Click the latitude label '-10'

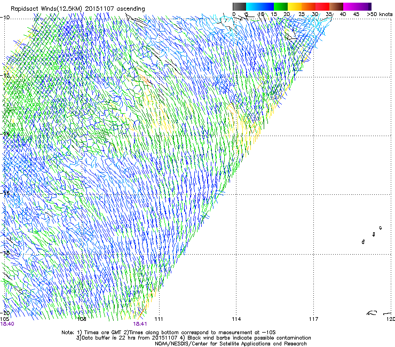tap(5, 18)
